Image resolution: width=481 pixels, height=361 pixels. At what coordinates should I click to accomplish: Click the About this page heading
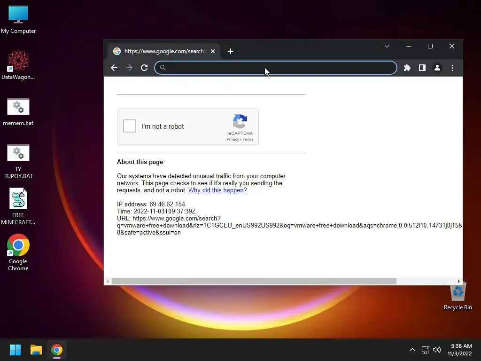coord(140,162)
